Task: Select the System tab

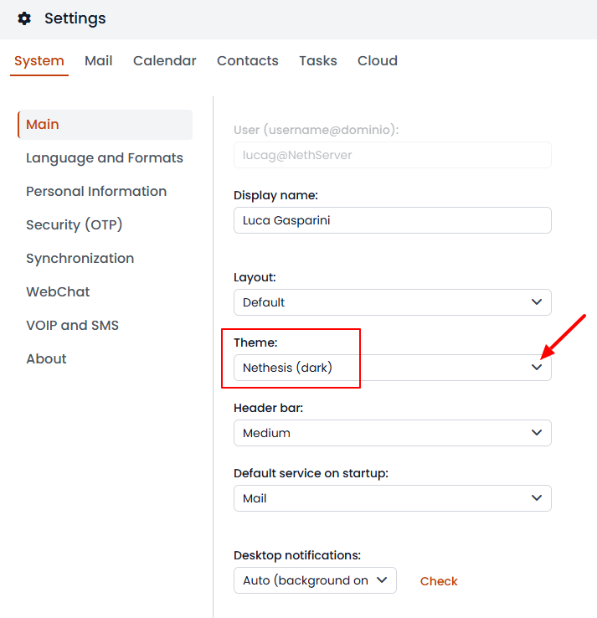Action: [x=39, y=61]
